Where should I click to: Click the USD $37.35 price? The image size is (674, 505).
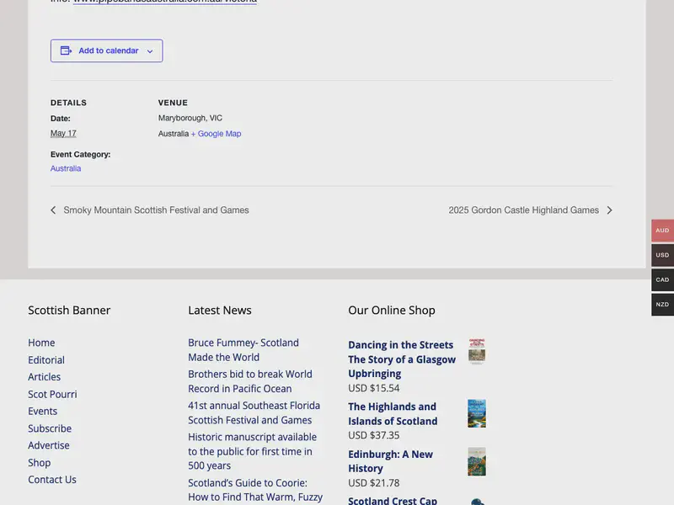374,435
